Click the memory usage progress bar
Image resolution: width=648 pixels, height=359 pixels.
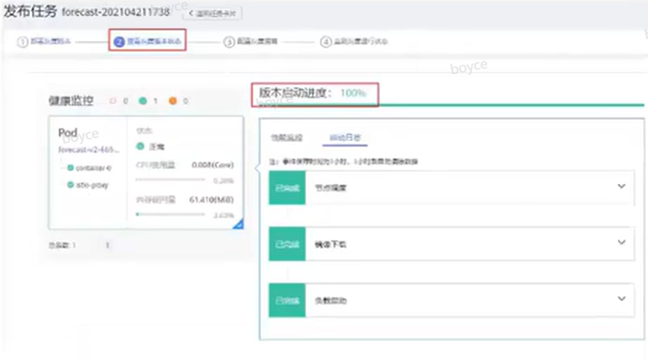pos(170,214)
